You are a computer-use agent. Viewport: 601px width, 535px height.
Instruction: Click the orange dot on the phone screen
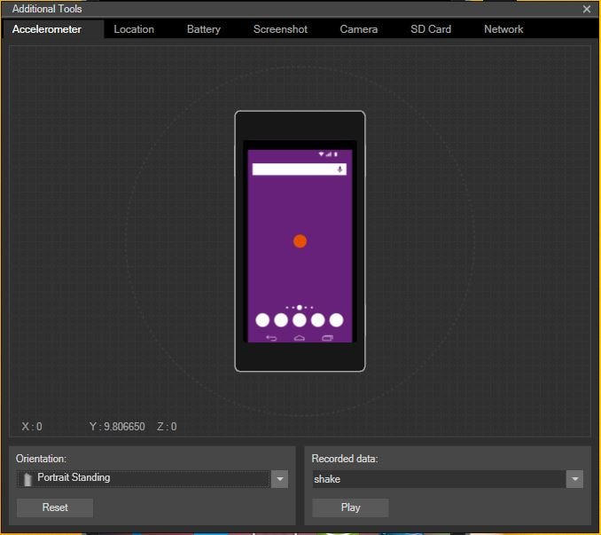tap(300, 241)
